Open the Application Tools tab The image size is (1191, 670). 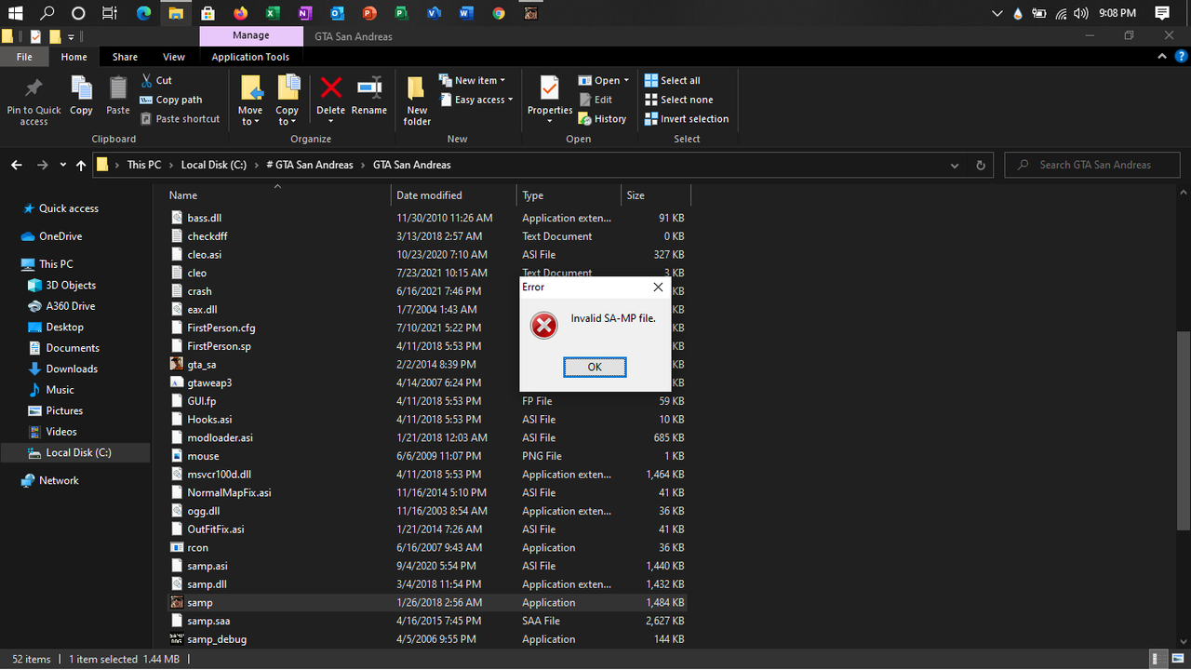coord(250,57)
